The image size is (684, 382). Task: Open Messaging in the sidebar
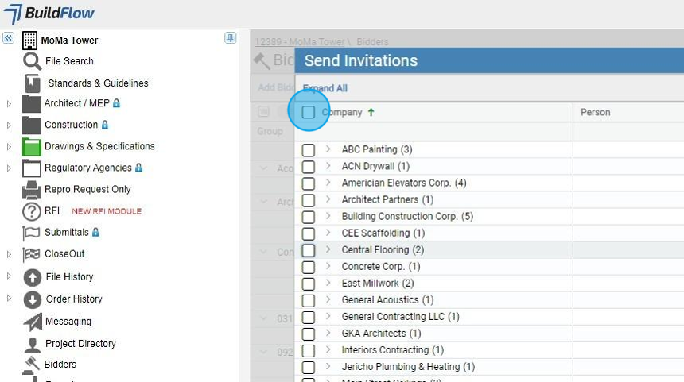coord(68,322)
